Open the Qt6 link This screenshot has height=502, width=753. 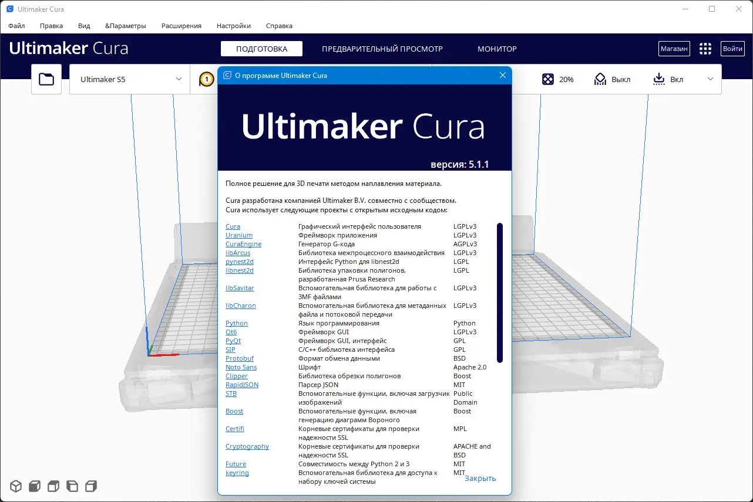pyautogui.click(x=231, y=332)
